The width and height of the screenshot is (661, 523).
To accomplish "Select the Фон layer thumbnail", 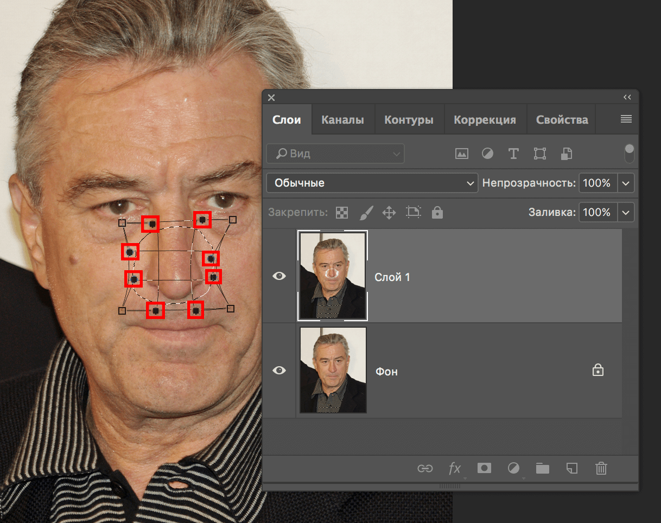I will pyautogui.click(x=333, y=370).
